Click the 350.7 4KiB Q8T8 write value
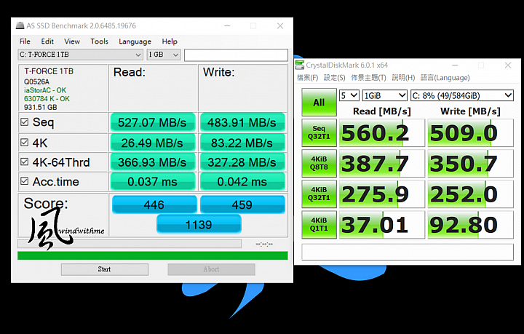524x334 pixels. (470, 163)
